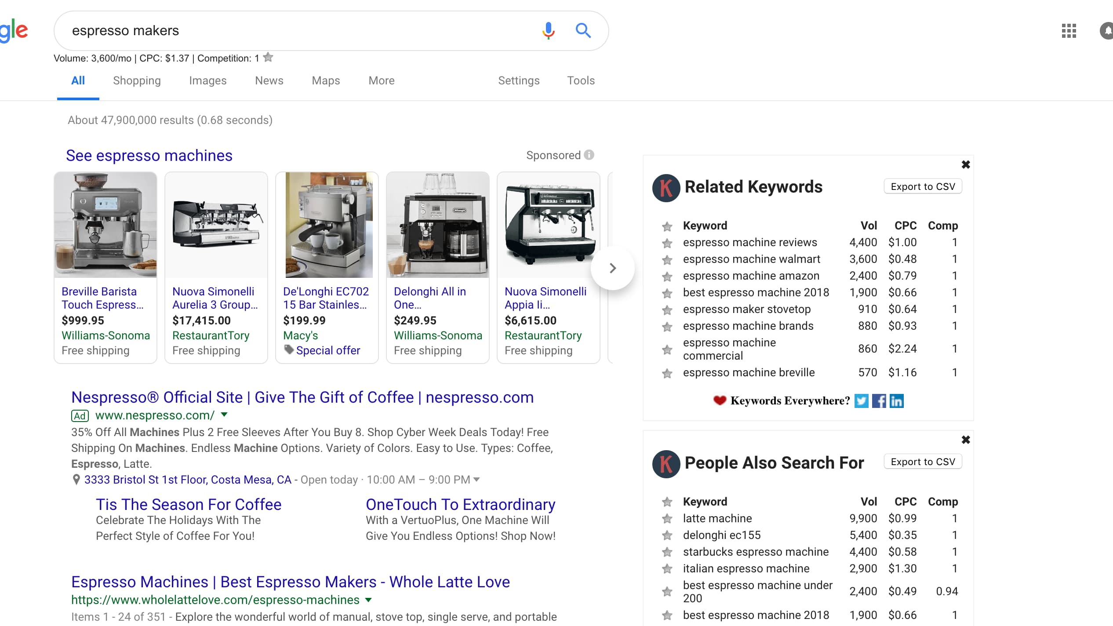The image size is (1113, 626).
Task: Share Keywords Everywhere on Twitter
Action: click(861, 401)
